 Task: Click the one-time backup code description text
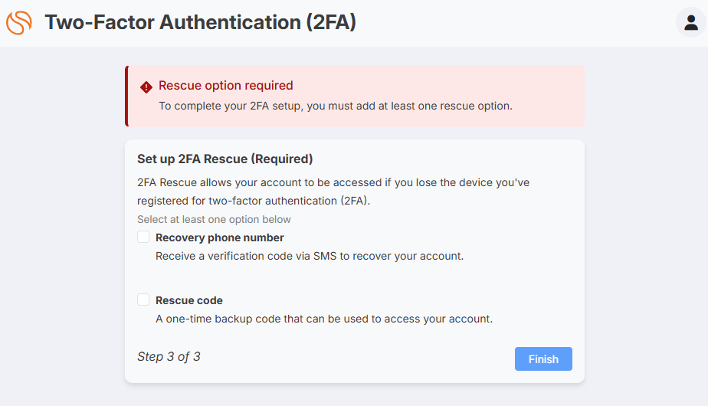pos(324,319)
